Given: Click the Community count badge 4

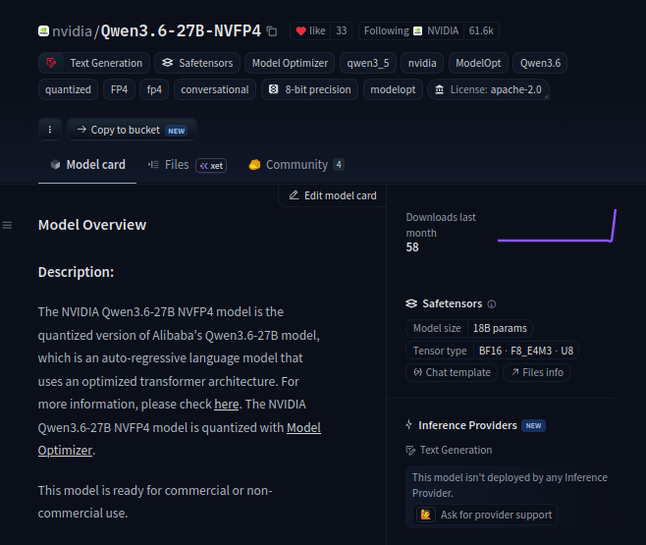Looking at the screenshot, I should point(339,165).
